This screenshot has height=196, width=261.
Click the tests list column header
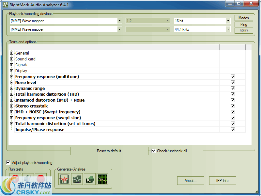click(114, 47)
